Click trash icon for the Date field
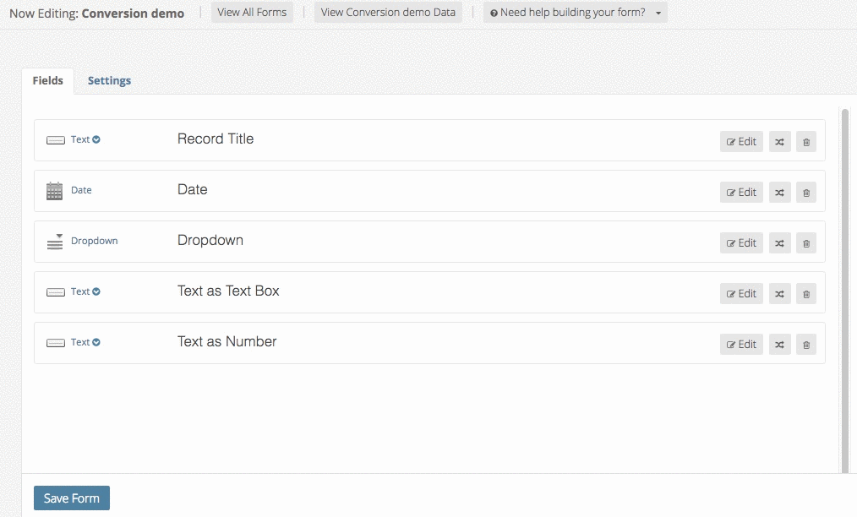This screenshot has width=857, height=517. click(805, 193)
